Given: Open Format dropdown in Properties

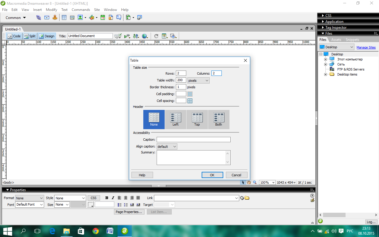Looking at the screenshot, I should click(x=30, y=198).
